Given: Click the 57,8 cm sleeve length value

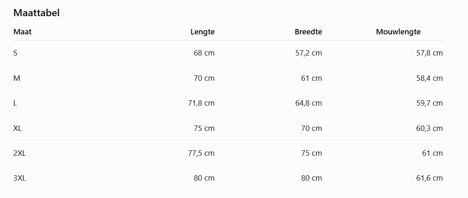Looking at the screenshot, I should (429, 53).
